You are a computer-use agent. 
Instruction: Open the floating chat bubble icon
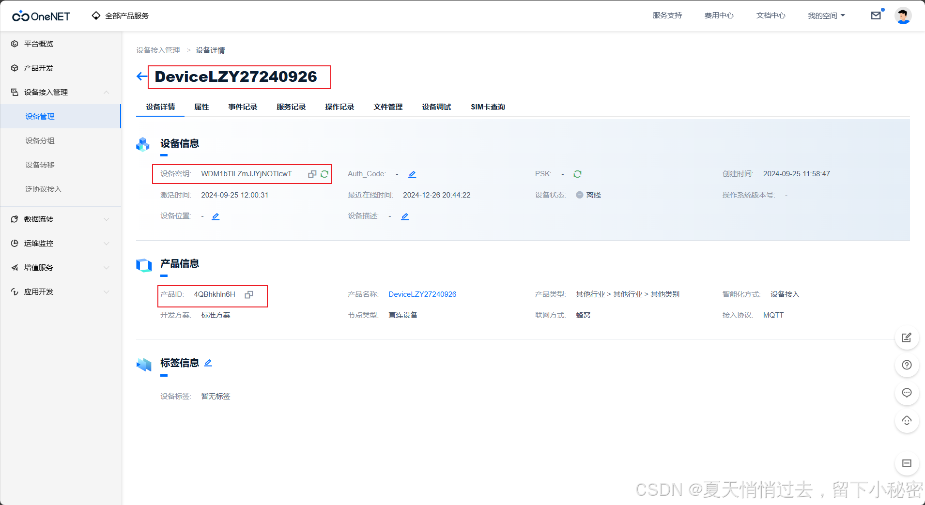click(x=907, y=393)
